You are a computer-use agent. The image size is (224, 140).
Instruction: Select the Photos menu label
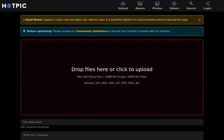tap(157, 8)
